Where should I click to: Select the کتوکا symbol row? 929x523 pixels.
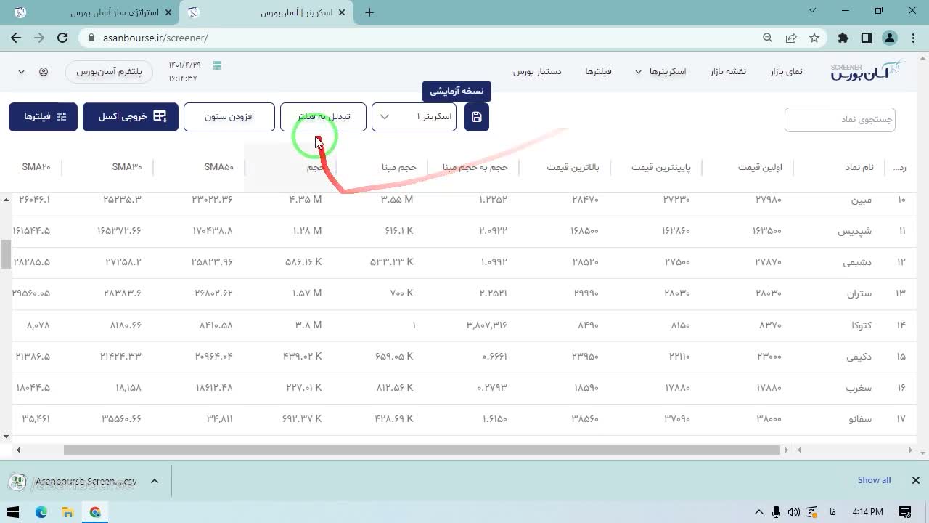(x=464, y=325)
